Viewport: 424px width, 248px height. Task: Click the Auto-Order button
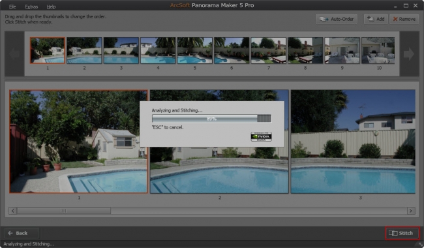337,19
